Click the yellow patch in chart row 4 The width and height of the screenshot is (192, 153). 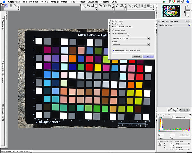tap(98, 68)
